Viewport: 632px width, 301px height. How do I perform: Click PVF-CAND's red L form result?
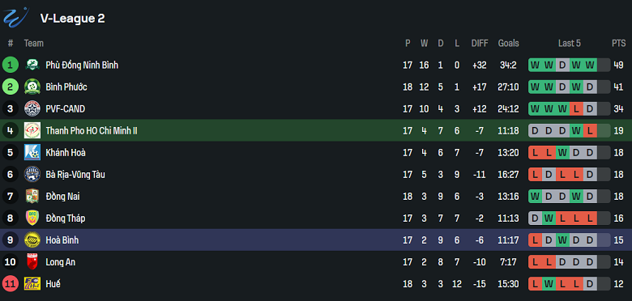point(577,108)
